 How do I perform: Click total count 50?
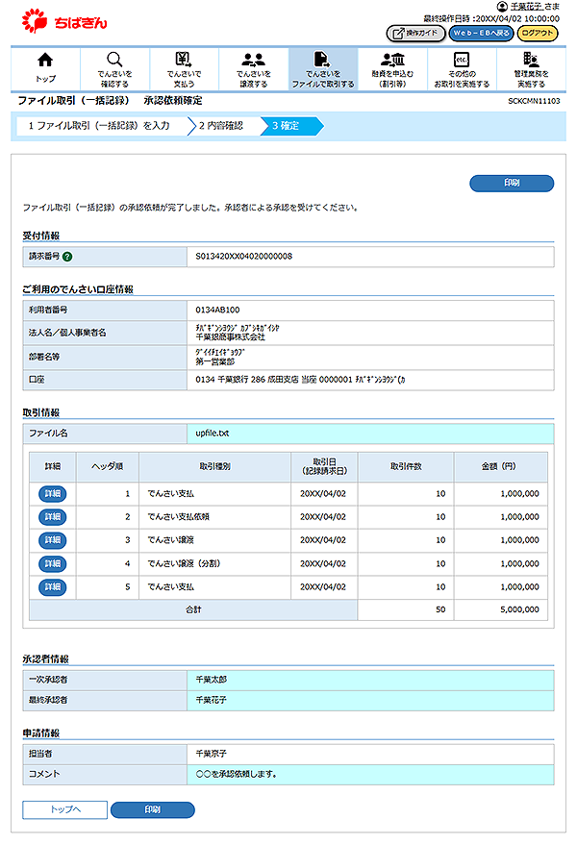[x=440, y=609]
